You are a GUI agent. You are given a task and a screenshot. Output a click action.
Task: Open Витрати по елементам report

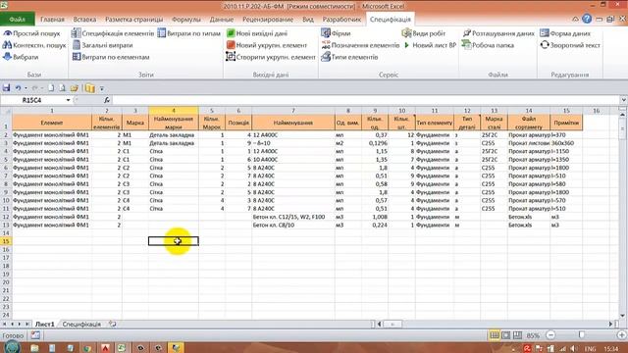(x=111, y=57)
